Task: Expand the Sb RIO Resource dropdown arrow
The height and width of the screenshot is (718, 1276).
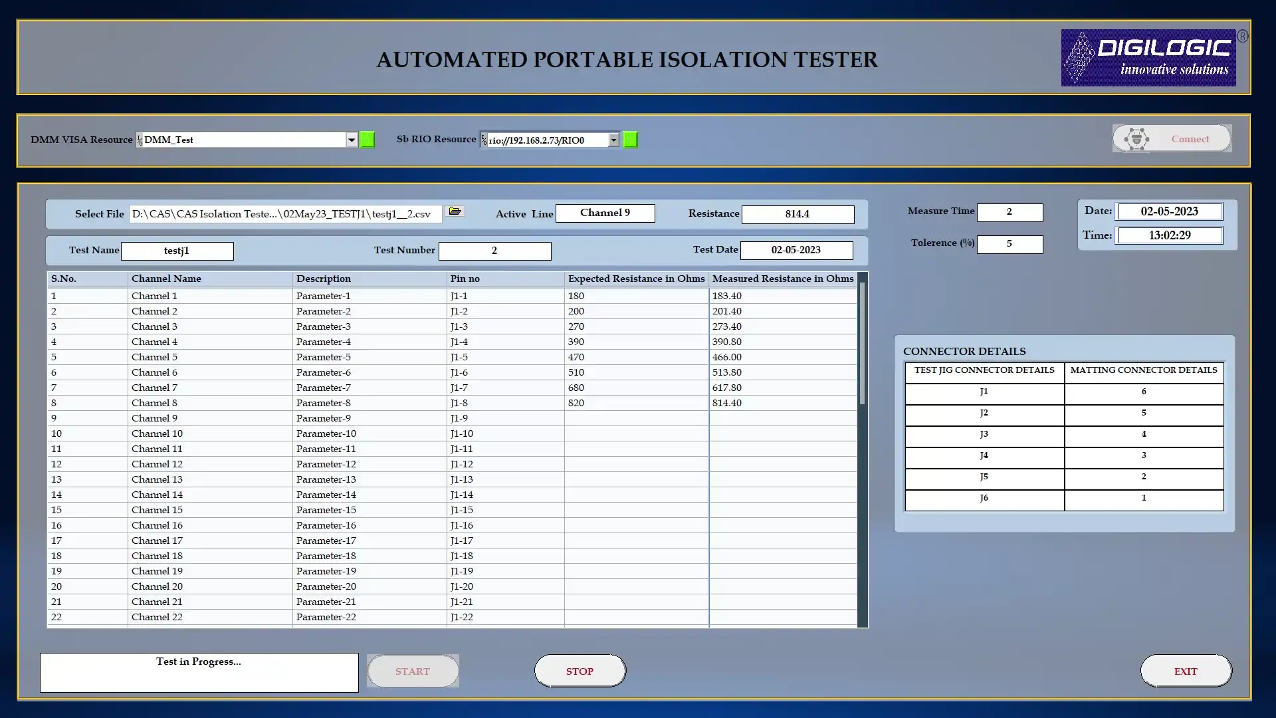Action: [613, 140]
